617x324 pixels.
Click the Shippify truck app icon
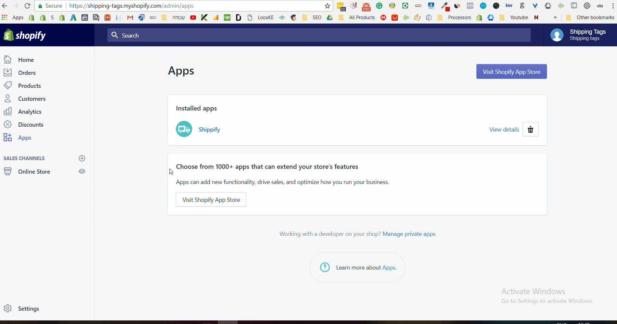(x=184, y=129)
